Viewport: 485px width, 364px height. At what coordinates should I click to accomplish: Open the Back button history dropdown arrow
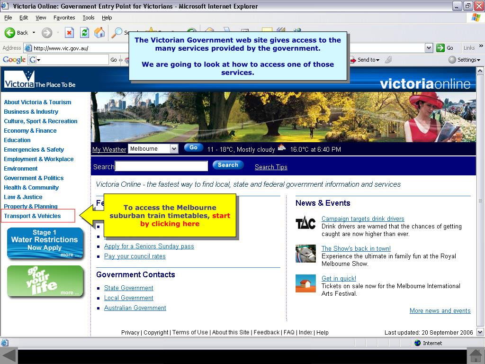[34, 33]
